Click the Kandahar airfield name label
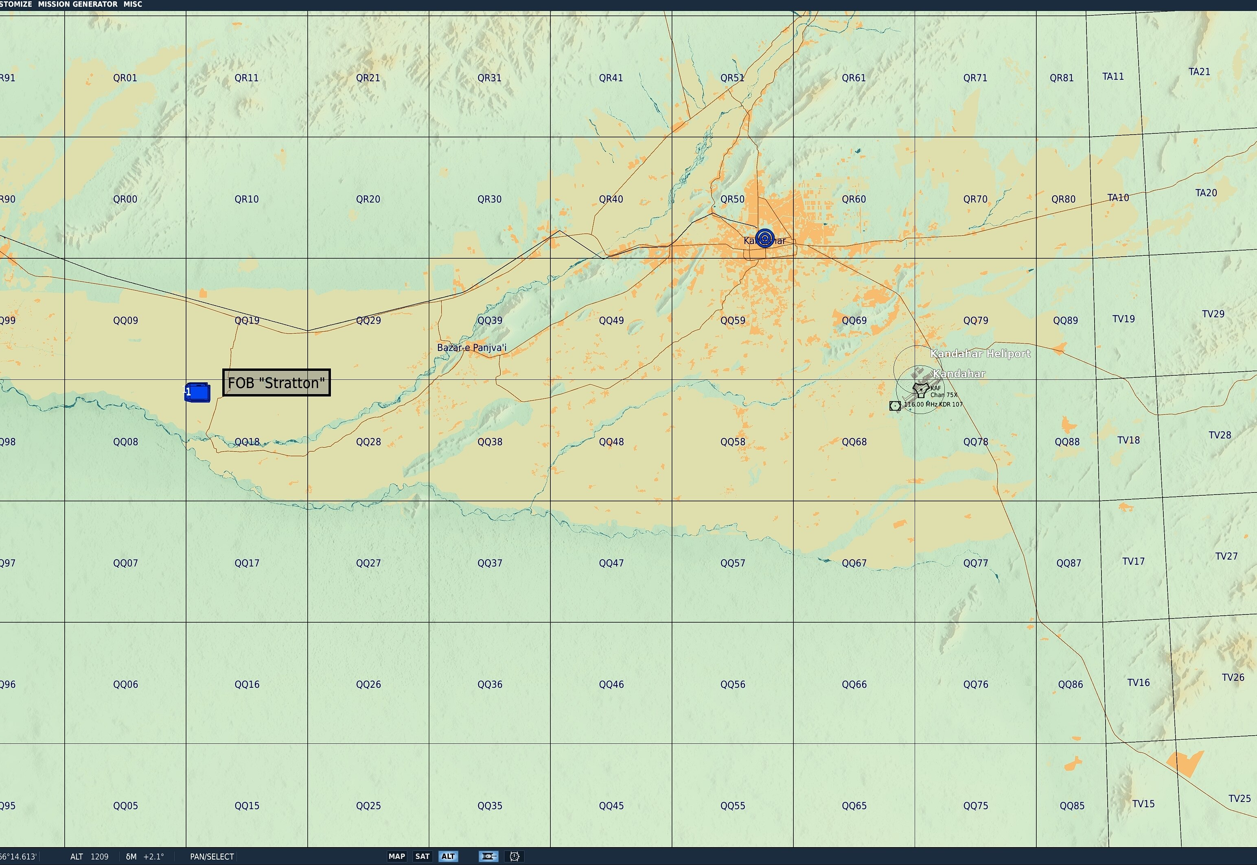1257x865 pixels. (x=959, y=373)
